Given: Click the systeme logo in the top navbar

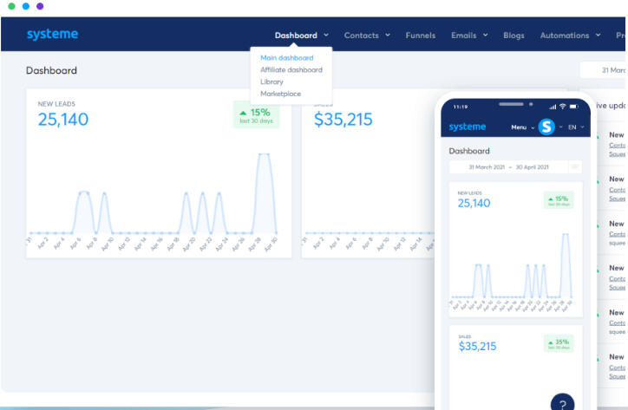Looking at the screenshot, I should point(52,35).
